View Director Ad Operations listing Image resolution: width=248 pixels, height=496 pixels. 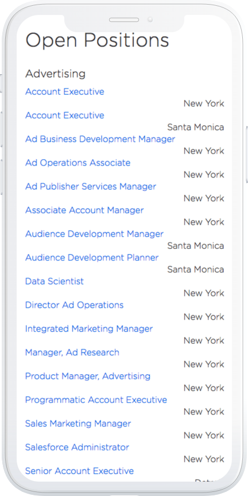(x=74, y=305)
